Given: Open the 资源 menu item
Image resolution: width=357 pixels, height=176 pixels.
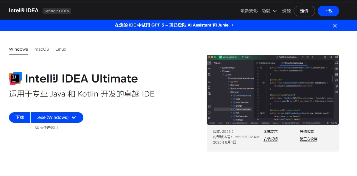Looking at the screenshot, I should pos(286,11).
